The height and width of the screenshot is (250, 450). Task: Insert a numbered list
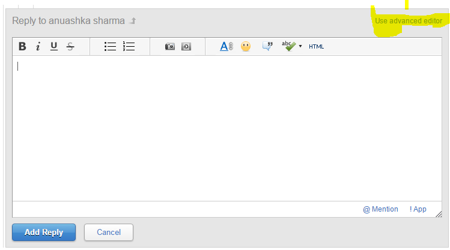coord(129,46)
